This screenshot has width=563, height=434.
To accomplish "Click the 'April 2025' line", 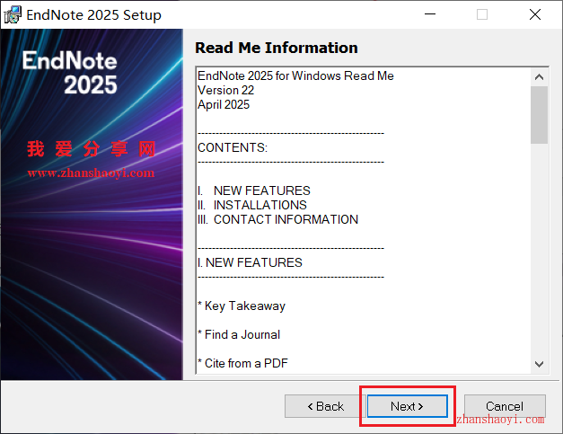I will [x=224, y=104].
